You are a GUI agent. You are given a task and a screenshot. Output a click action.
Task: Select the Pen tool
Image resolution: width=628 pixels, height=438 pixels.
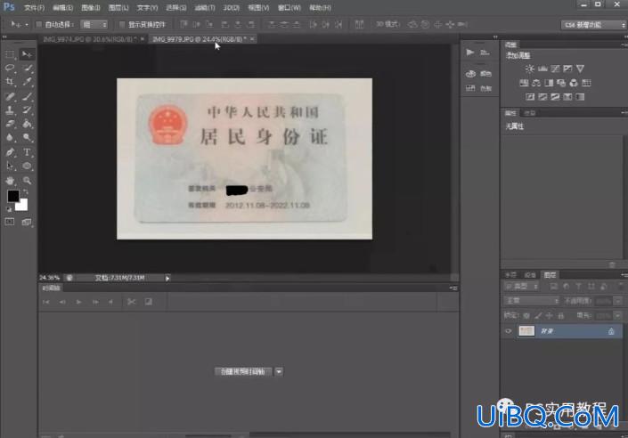pos(10,152)
